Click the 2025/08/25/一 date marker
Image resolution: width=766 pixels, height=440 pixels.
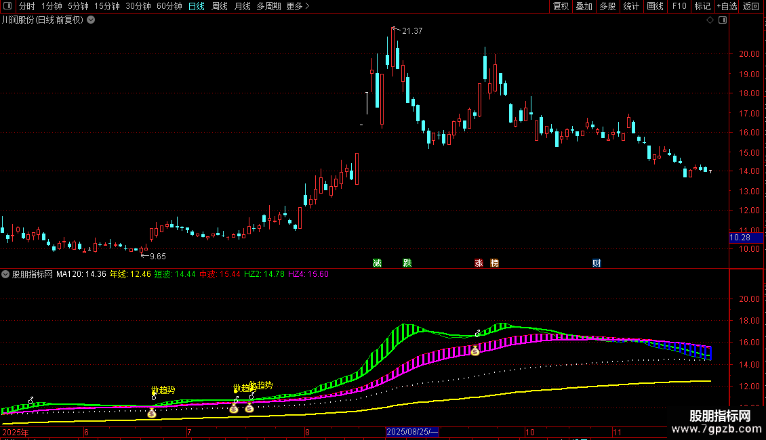click(x=412, y=432)
